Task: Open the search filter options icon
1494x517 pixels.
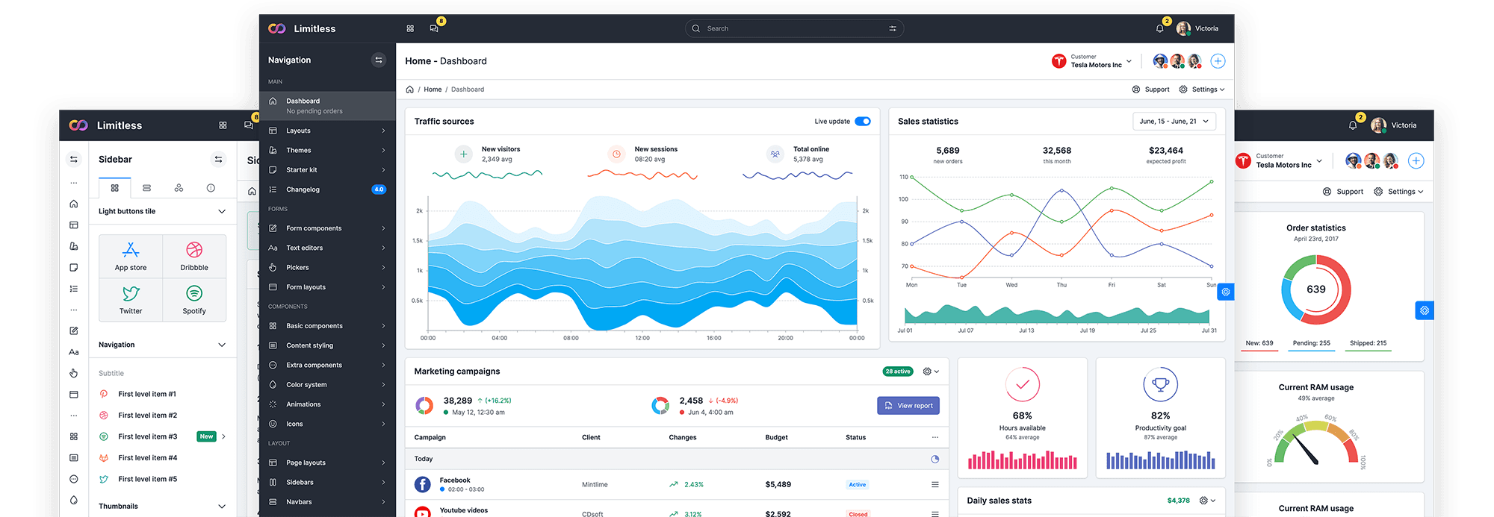Action: click(x=892, y=28)
